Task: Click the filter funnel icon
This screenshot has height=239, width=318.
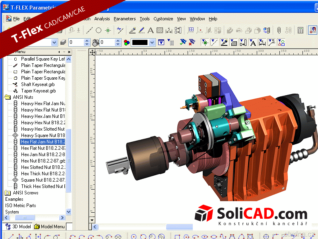Action: 161,43
